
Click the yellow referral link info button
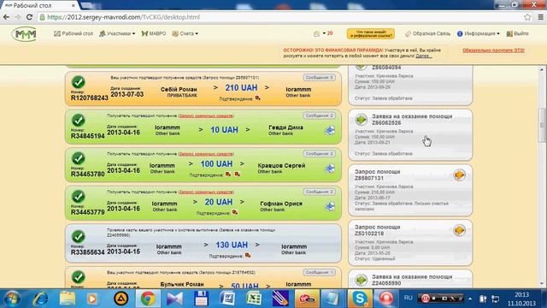pyautogui.click(x=370, y=33)
